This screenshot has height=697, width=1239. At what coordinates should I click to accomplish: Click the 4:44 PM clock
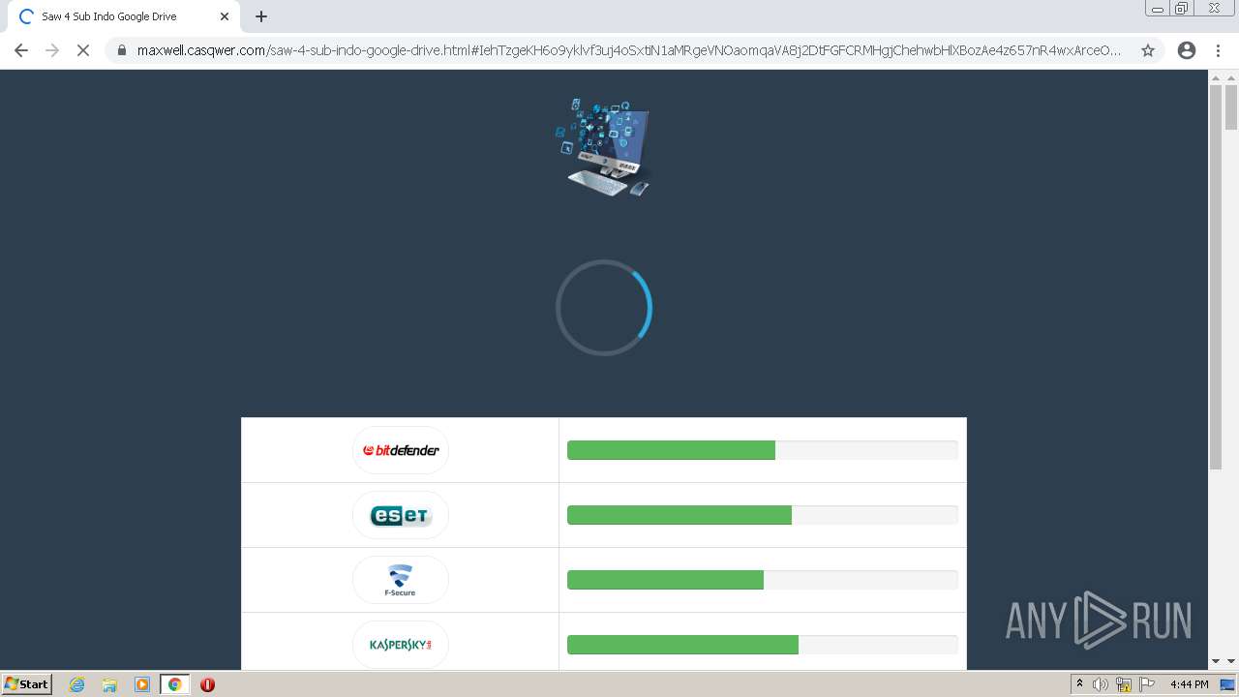[1189, 684]
